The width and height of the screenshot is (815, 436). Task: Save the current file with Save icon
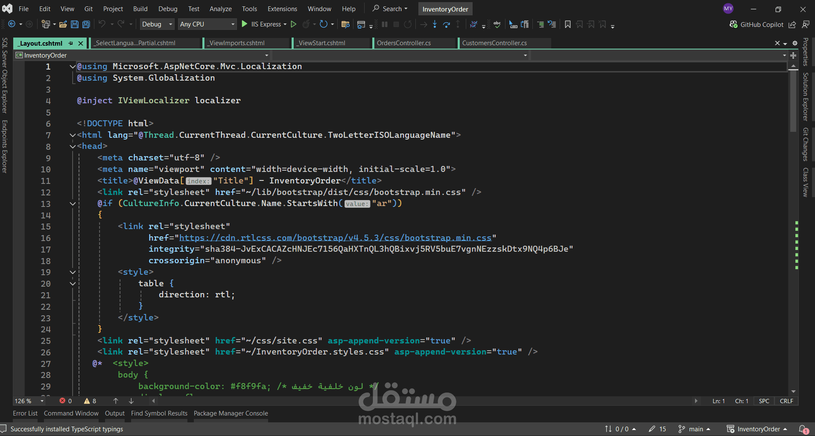point(75,24)
